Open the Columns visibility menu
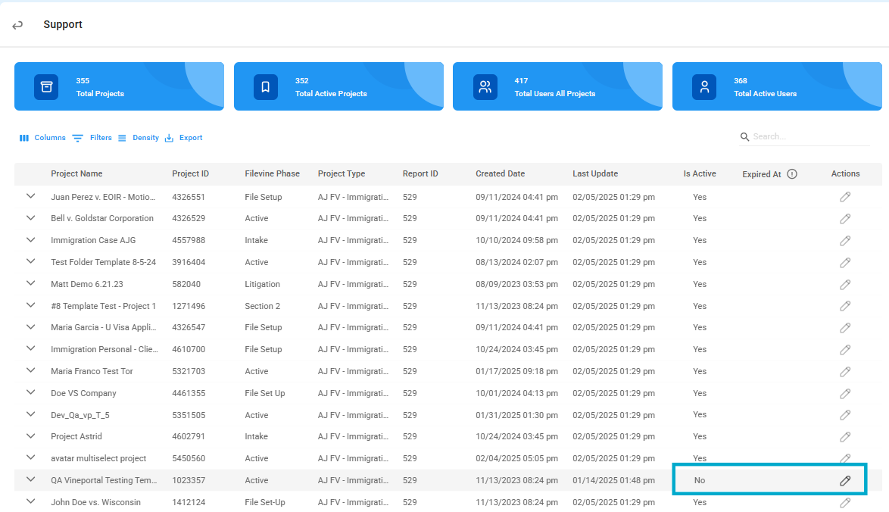The height and width of the screenshot is (512, 889). point(42,138)
